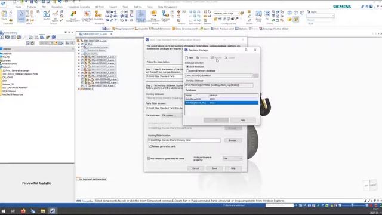Viewport: 382px width, 215px height.
Task: Click Help in the Database Manager dialog
Action: point(243,120)
